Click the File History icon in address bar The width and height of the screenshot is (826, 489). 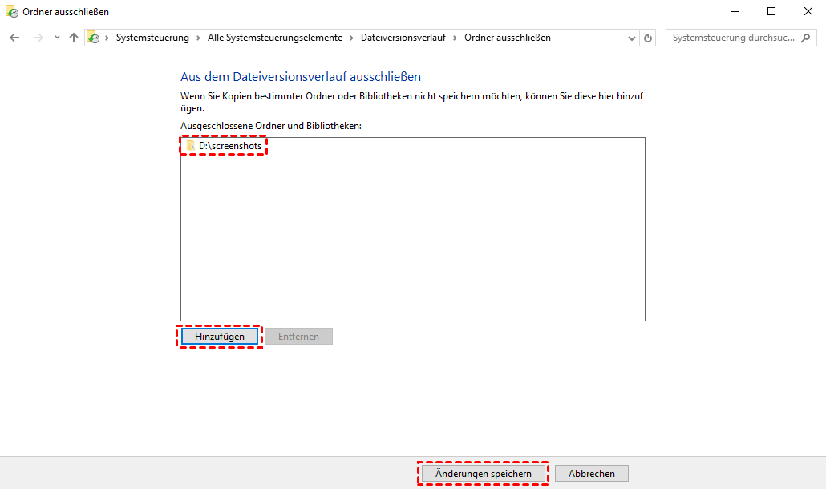[x=93, y=38]
